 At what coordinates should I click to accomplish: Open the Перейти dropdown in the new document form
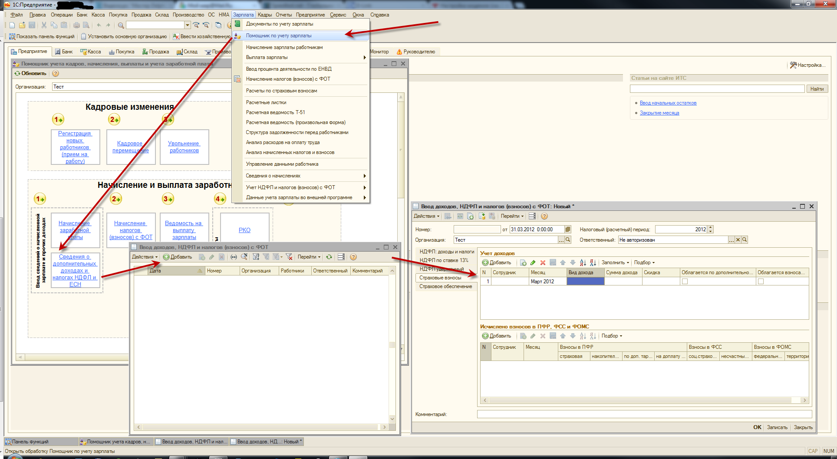[x=512, y=216]
